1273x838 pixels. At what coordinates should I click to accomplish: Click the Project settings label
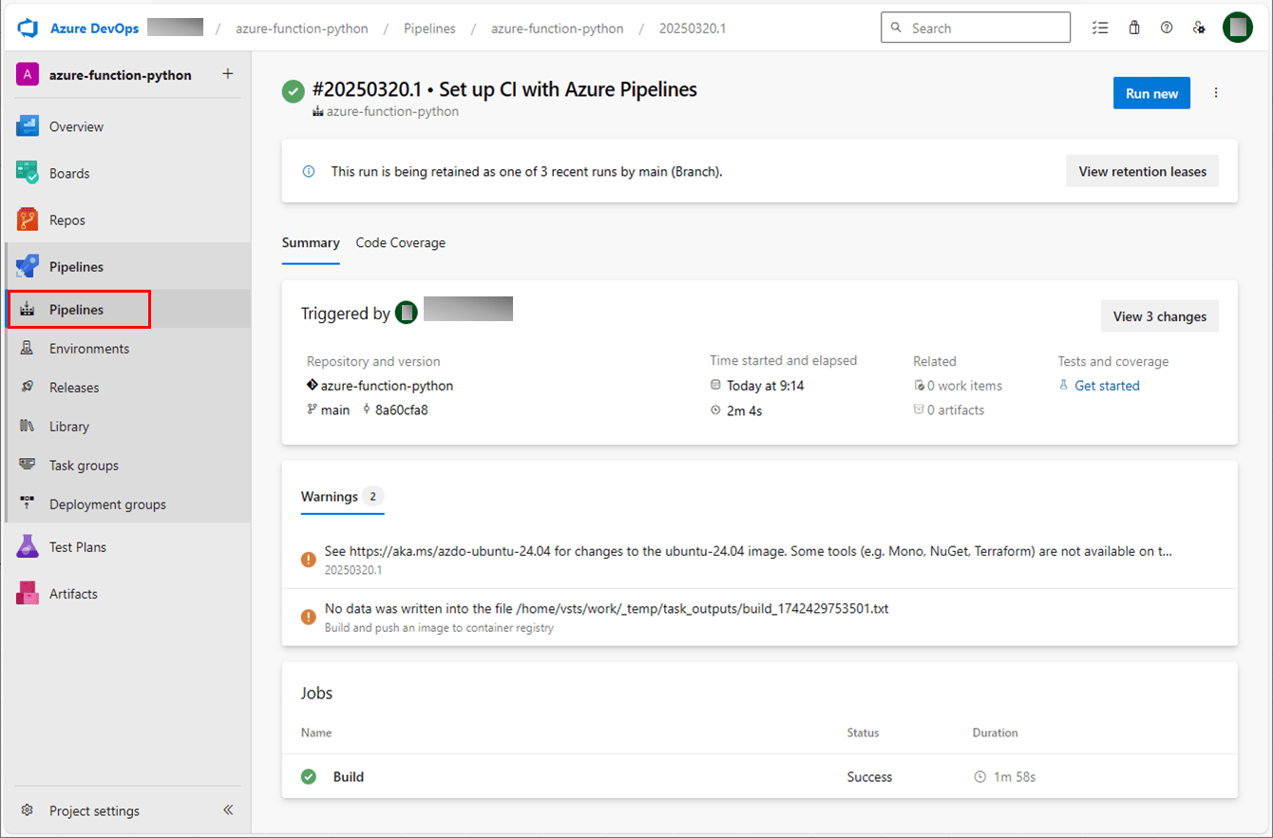click(x=94, y=811)
